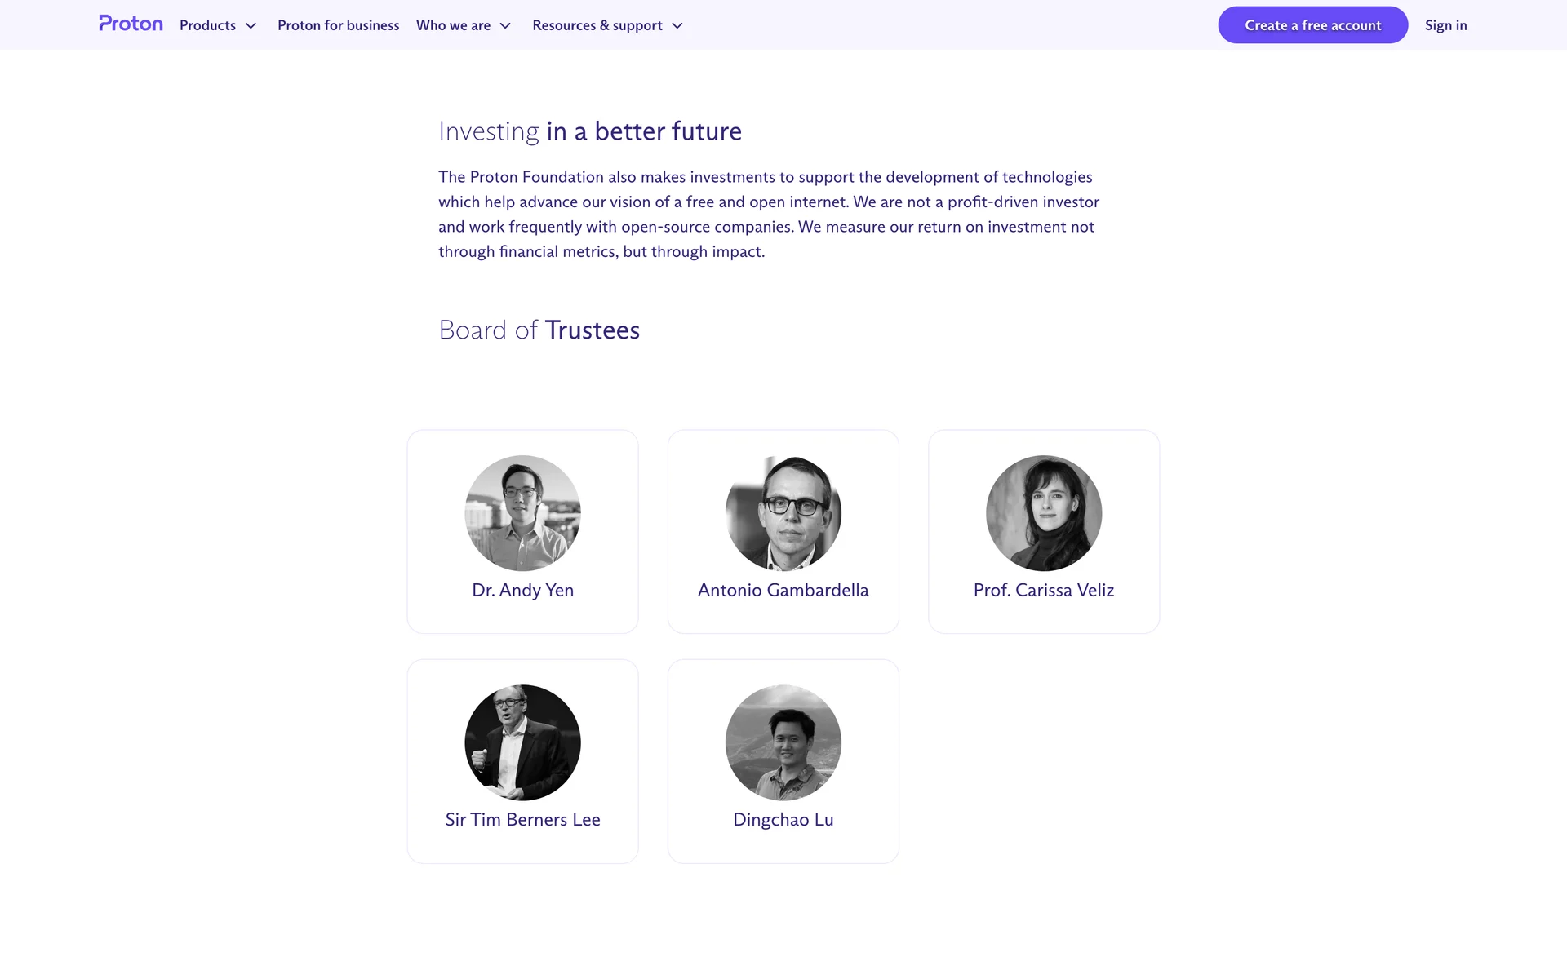The image size is (1567, 979).
Task: Click the Proton logo
Action: tap(131, 24)
